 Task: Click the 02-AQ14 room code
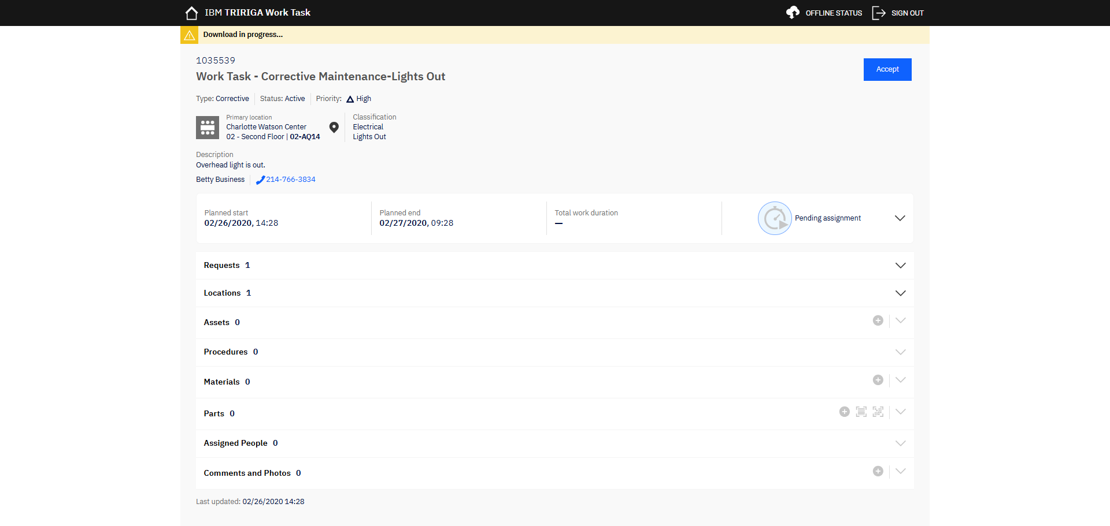pos(305,137)
